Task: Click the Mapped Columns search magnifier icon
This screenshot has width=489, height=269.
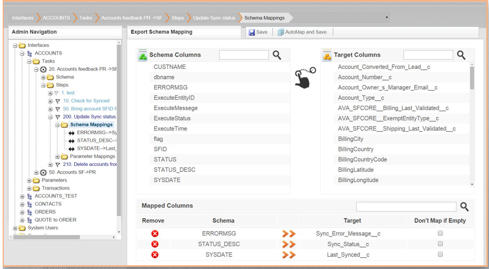Action: 464,207
